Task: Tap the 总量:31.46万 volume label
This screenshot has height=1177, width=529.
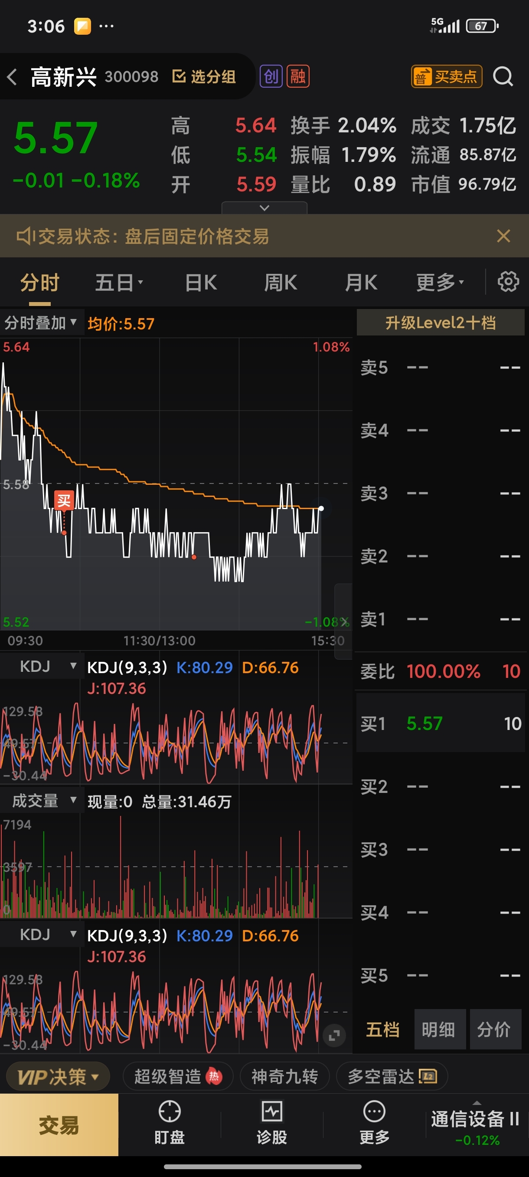Action: [187, 802]
